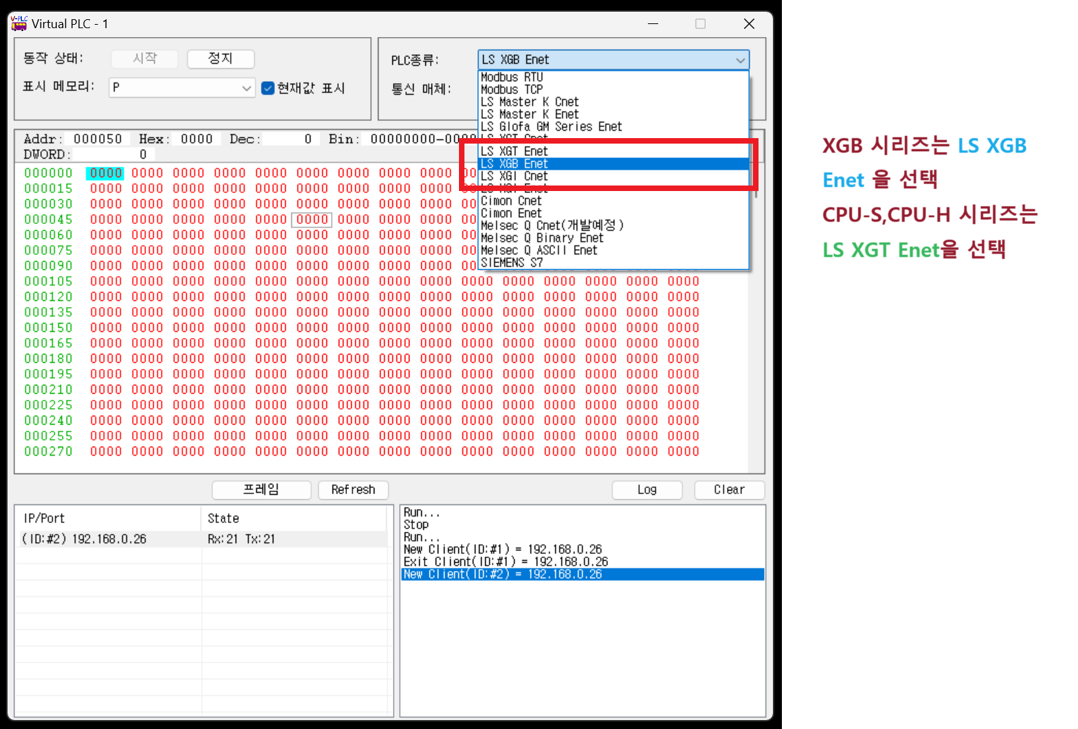Clear the log with the Clear button

click(x=729, y=489)
